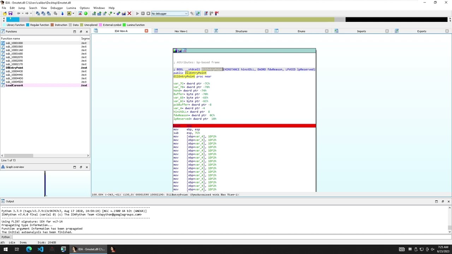The image size is (452, 254).
Task: Switch to Imports tab
Action: 361,31
